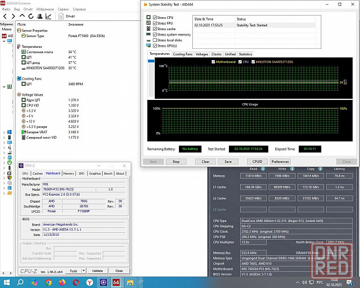
Task: Switch to the Memory tab in CPU-Z
Action: point(68,174)
